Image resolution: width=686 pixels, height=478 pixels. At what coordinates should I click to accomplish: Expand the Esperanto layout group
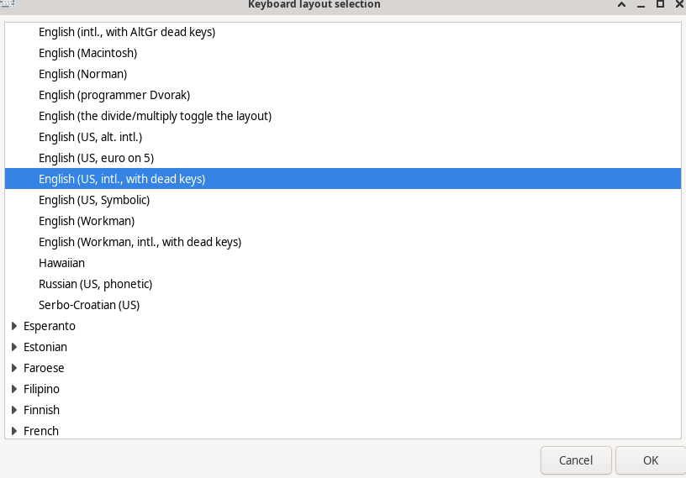[14, 326]
